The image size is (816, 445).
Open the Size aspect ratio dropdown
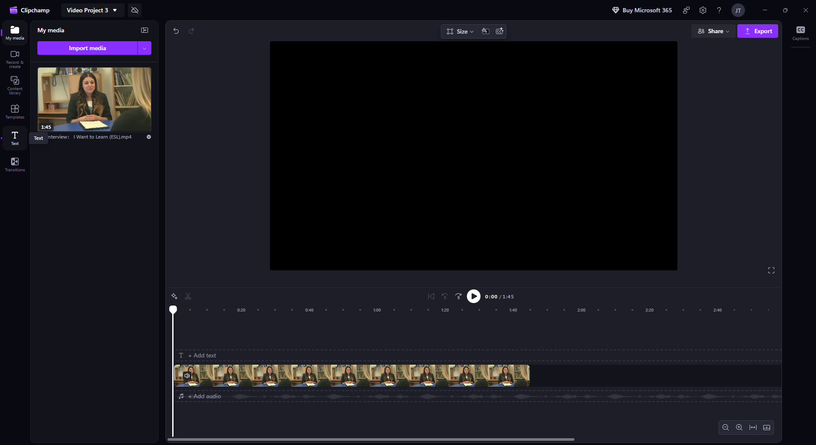[x=460, y=31]
